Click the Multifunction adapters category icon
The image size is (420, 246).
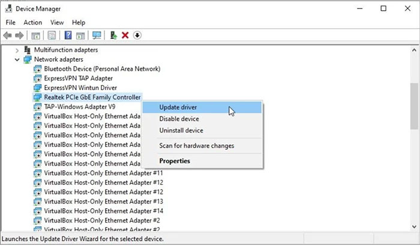28,50
